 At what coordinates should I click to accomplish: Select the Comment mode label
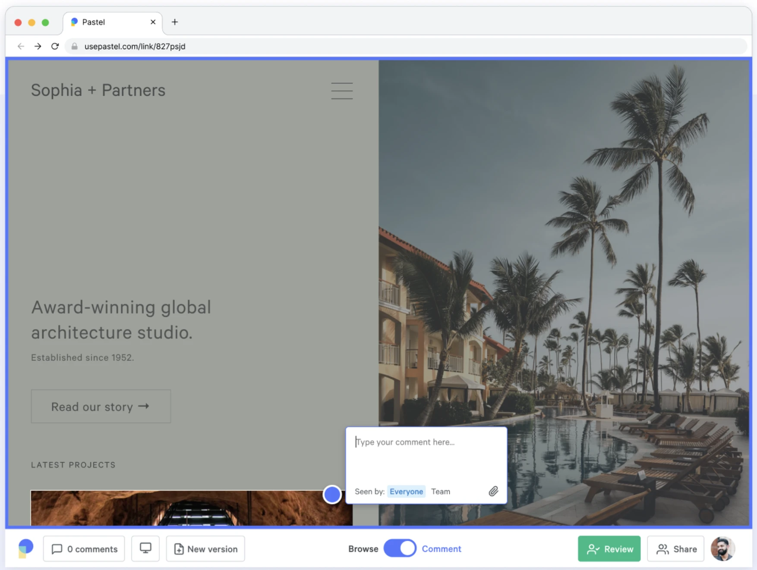pos(441,549)
